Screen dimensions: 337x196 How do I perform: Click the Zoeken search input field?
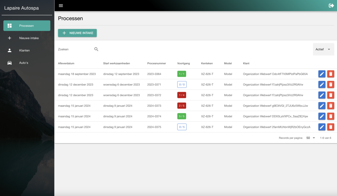[75, 49]
